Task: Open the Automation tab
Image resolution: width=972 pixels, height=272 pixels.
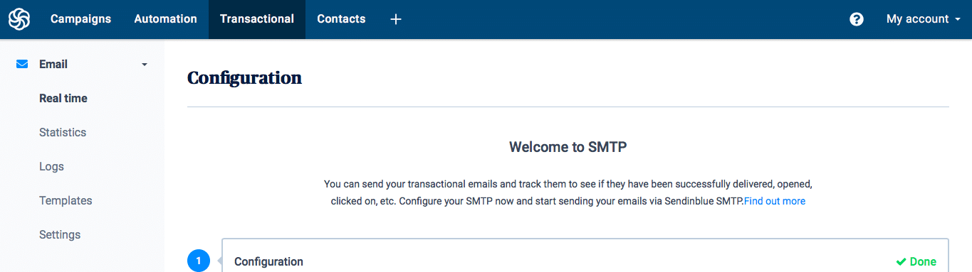Action: click(165, 19)
